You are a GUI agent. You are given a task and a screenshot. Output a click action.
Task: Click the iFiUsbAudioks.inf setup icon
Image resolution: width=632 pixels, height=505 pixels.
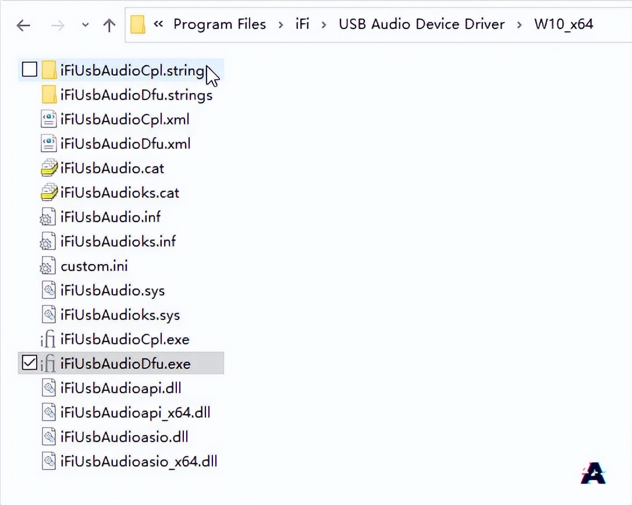pyautogui.click(x=48, y=241)
